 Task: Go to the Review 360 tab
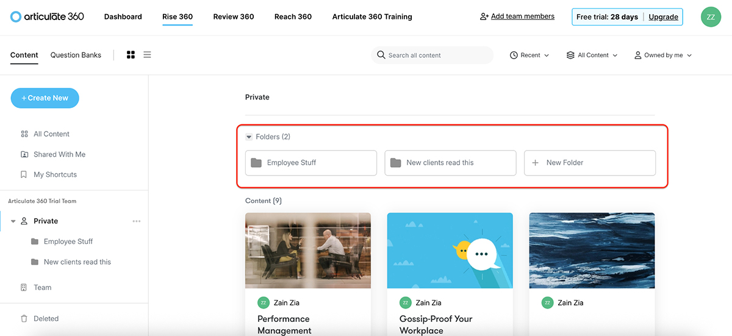click(234, 16)
